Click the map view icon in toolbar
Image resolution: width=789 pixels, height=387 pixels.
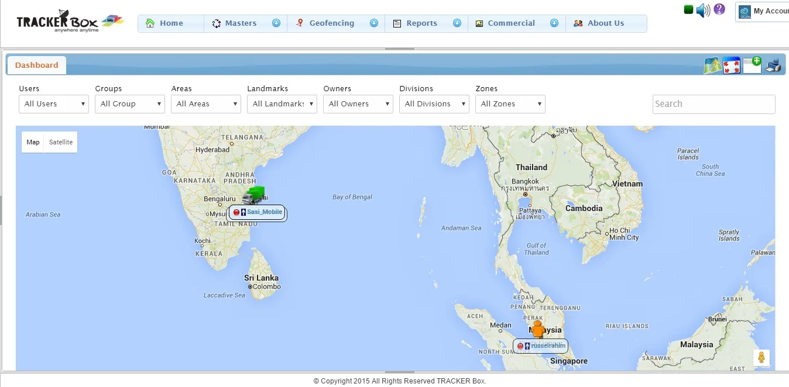712,65
